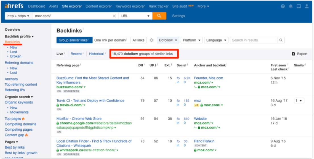Click the fire icon next to Top pages

click(23, 119)
